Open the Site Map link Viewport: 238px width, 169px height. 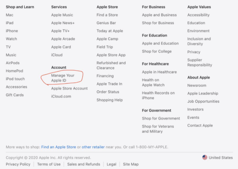click(131, 164)
